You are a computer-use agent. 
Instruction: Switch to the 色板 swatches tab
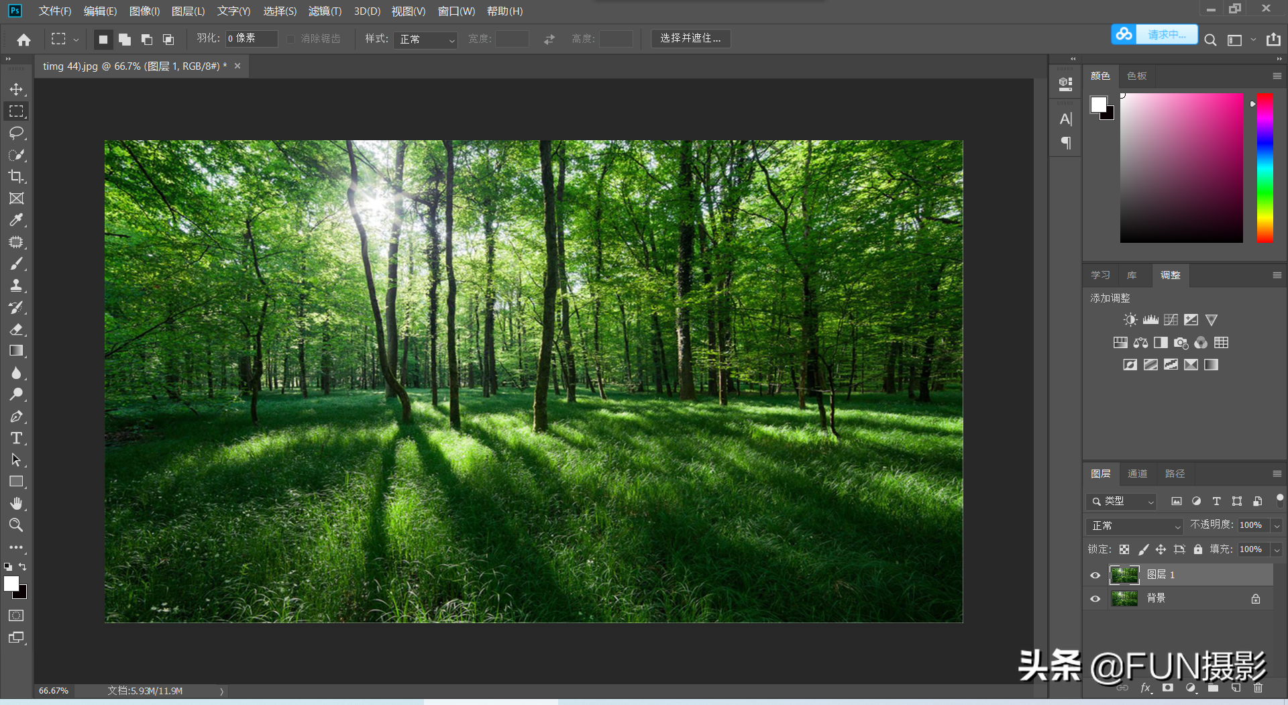tap(1136, 76)
